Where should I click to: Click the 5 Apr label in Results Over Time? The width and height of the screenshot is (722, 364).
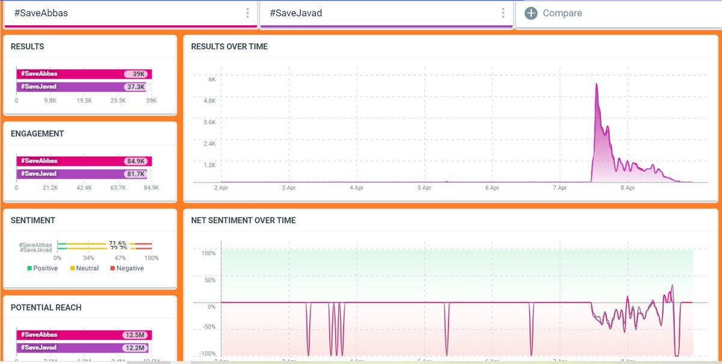click(424, 188)
